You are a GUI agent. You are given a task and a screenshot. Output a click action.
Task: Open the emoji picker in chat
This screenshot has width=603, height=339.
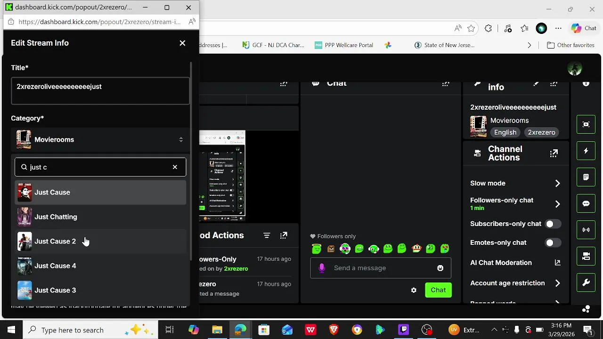(440, 268)
